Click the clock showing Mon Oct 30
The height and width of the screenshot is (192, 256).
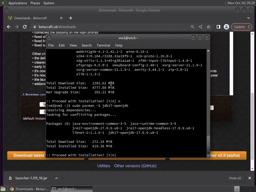pos(241,3)
